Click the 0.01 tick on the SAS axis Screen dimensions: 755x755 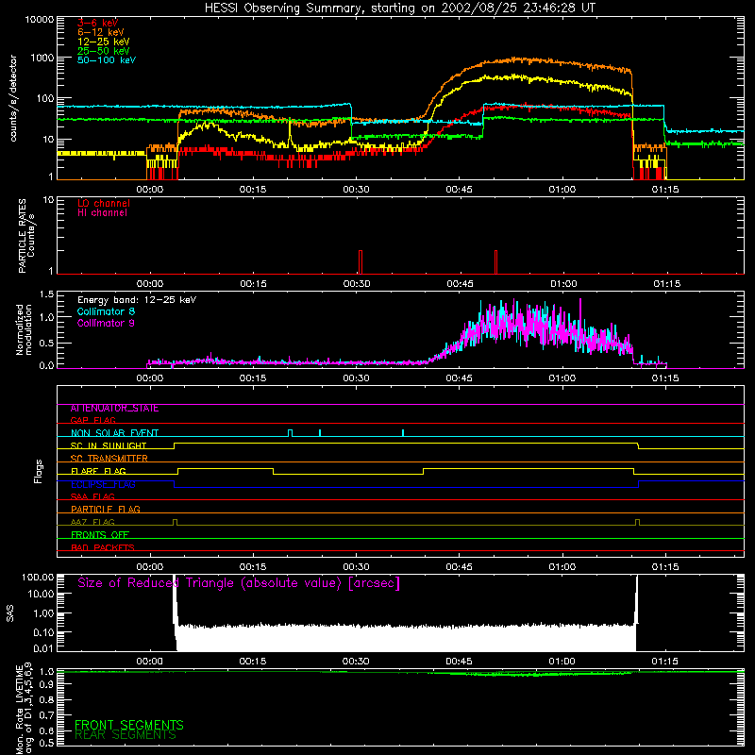coord(43,648)
